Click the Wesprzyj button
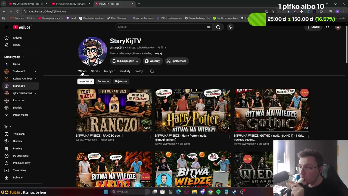The image size is (348, 196). coord(153,61)
